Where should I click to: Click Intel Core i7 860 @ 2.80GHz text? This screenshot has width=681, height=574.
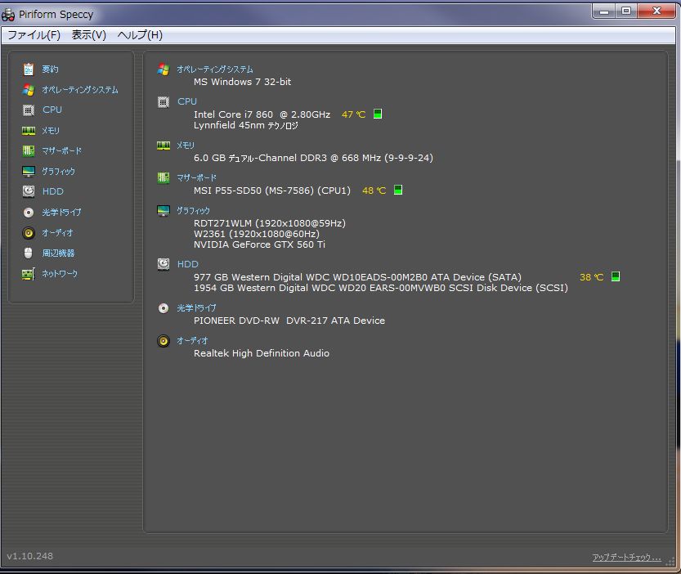pos(262,114)
